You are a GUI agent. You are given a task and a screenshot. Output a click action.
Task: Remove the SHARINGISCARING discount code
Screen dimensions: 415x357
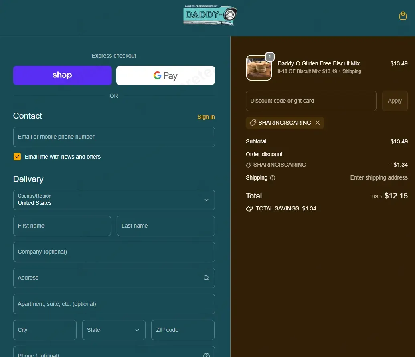pyautogui.click(x=318, y=123)
